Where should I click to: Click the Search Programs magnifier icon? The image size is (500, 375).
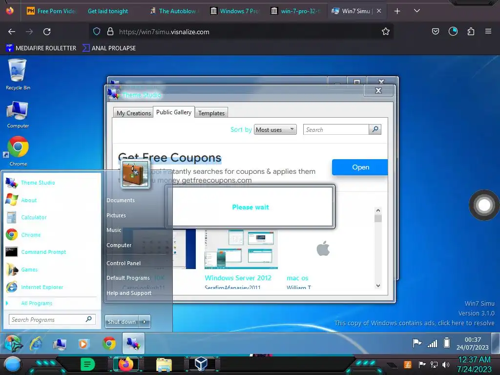[x=89, y=319]
